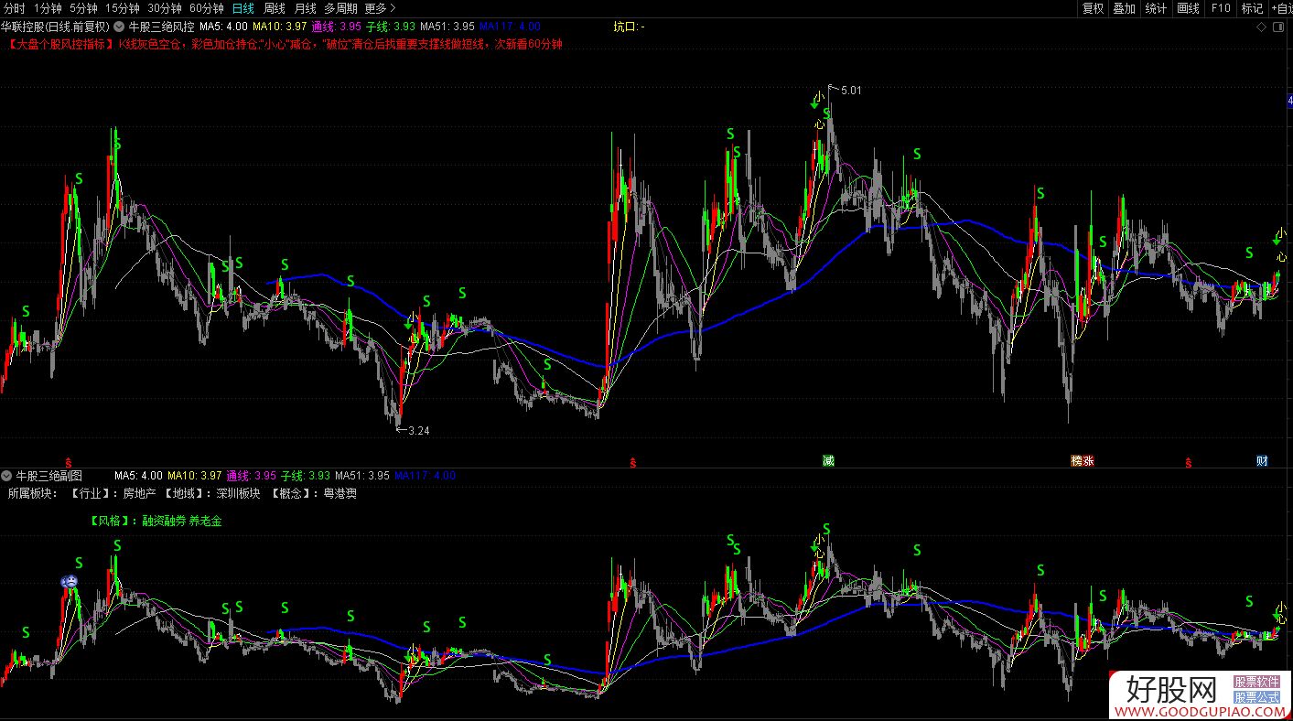The image size is (1293, 721).
Task: Click the 涨 event marker on timeline
Action: click(x=1089, y=460)
